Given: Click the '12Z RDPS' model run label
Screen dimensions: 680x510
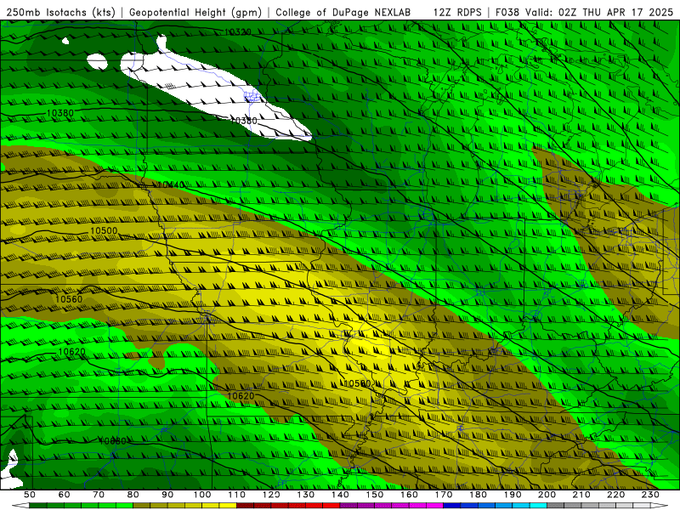Looking at the screenshot, I should coord(457,13).
